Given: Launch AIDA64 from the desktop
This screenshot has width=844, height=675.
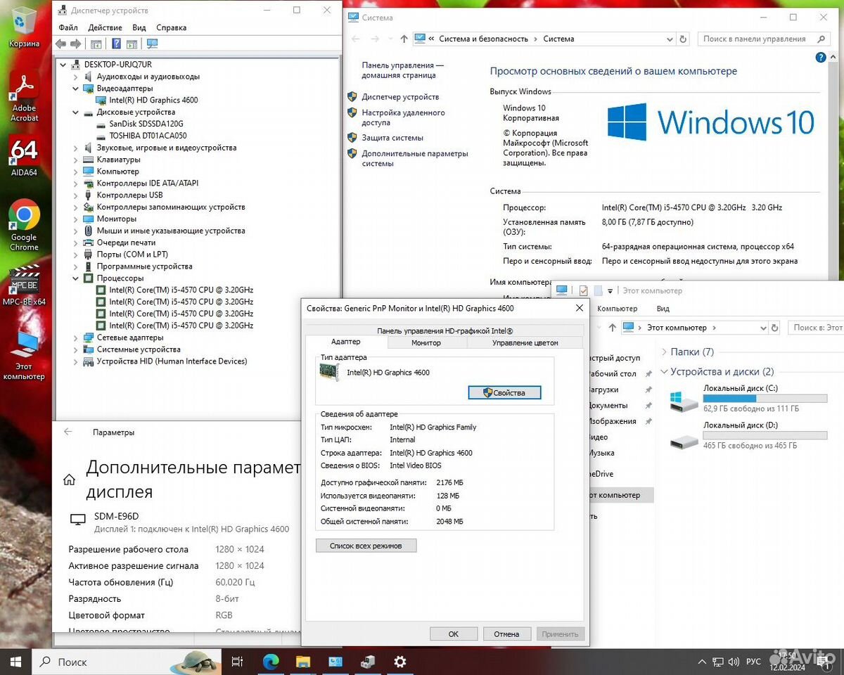Looking at the screenshot, I should coord(24,155).
